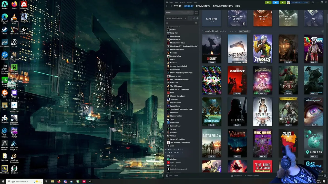Open Steam notifications bell
Image resolution: width=328 pixels, height=184 pixels.
(x=283, y=2)
